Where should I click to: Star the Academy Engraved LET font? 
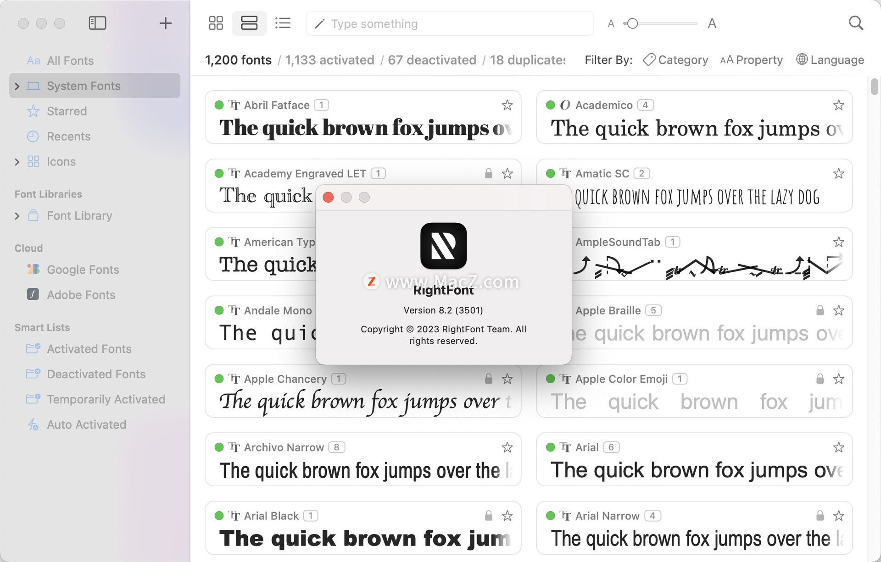[507, 173]
